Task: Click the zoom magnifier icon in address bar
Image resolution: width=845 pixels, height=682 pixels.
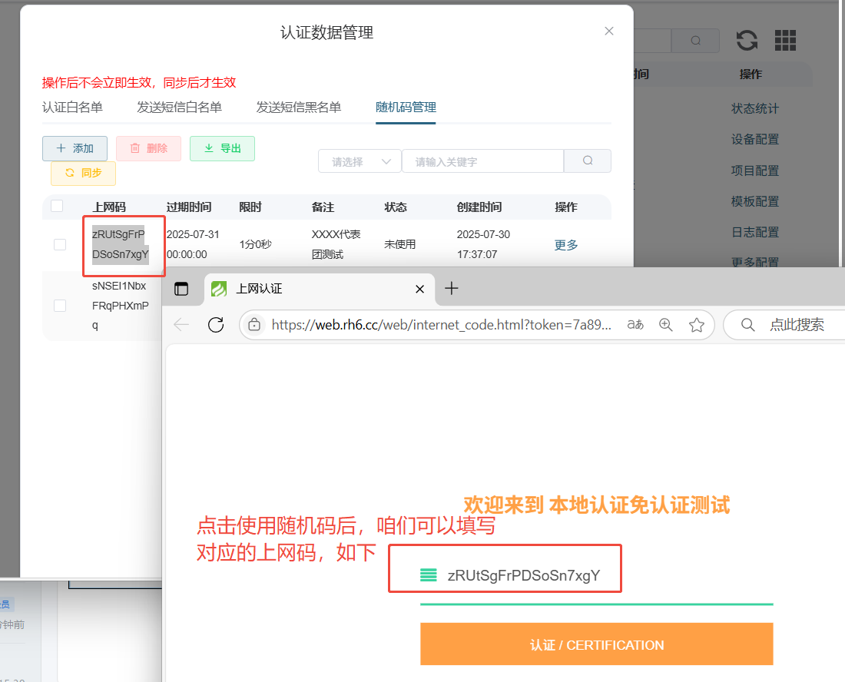Action: tap(666, 325)
